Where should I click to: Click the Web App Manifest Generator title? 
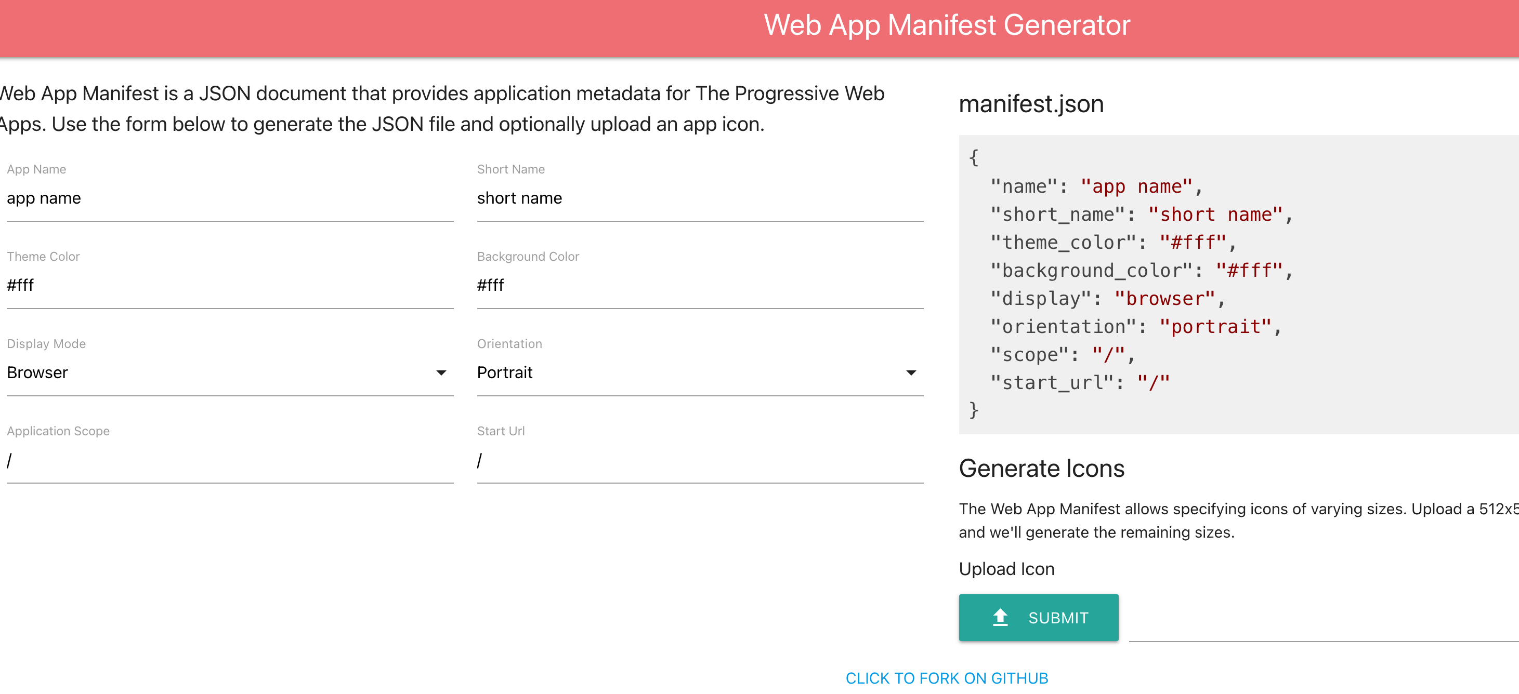click(947, 25)
